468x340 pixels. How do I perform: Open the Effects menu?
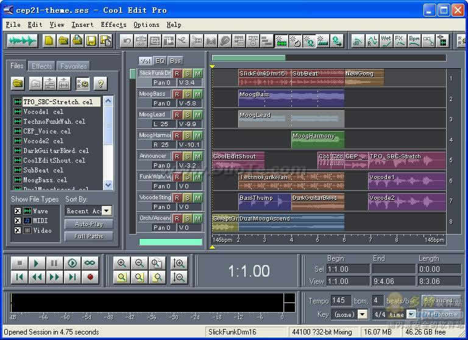[x=114, y=25]
